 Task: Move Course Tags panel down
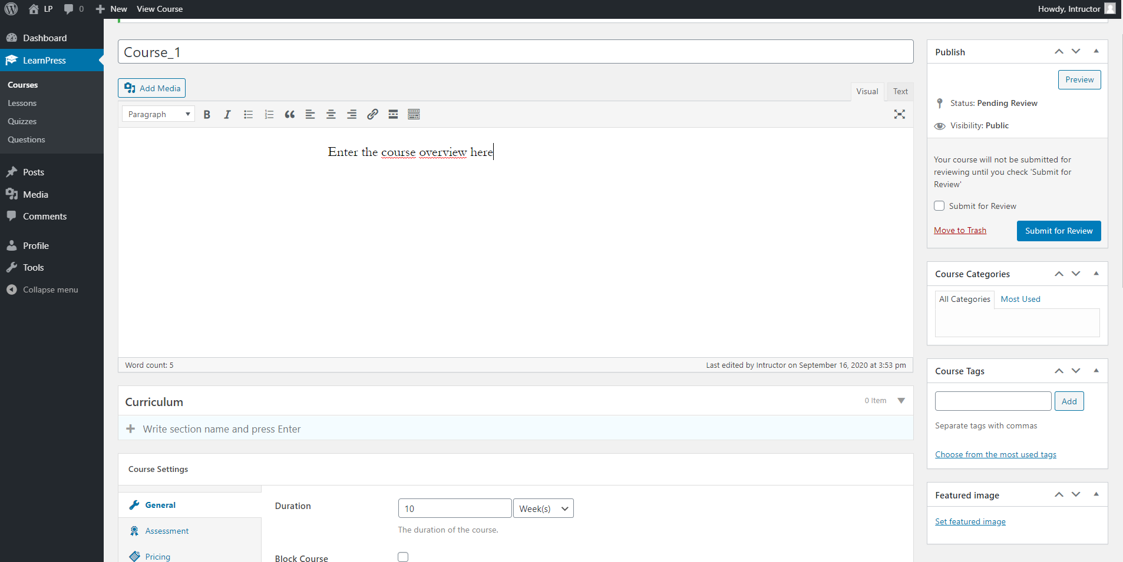pyautogui.click(x=1076, y=371)
